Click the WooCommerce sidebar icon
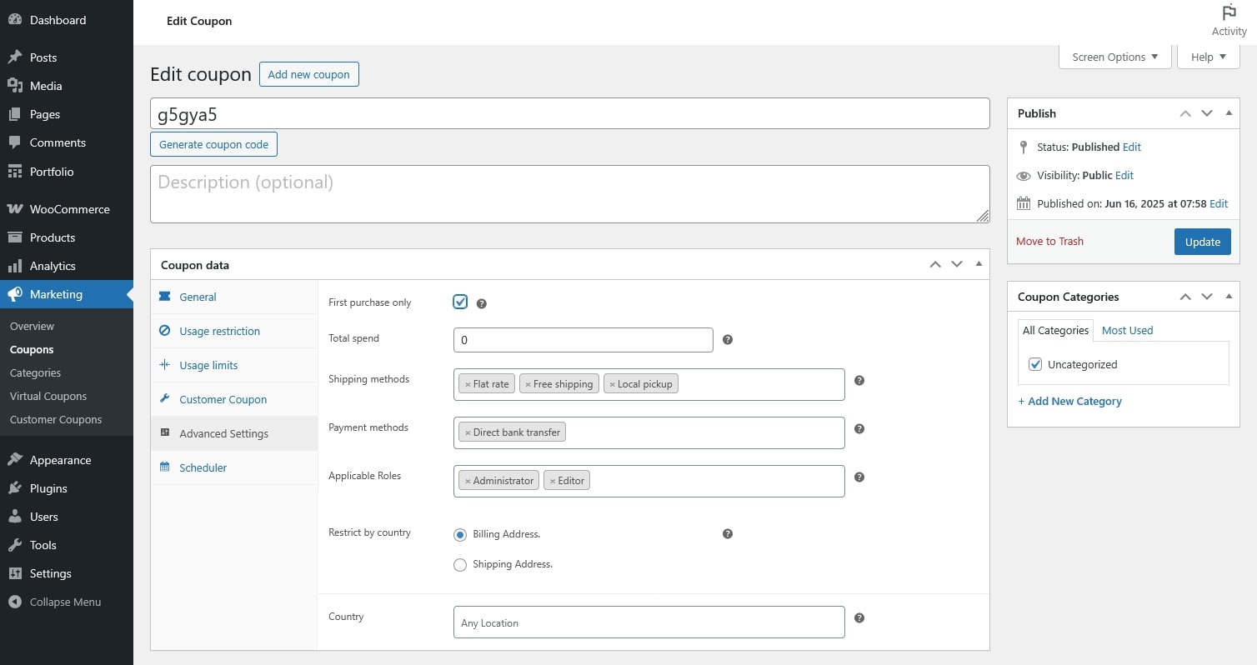 (14, 209)
